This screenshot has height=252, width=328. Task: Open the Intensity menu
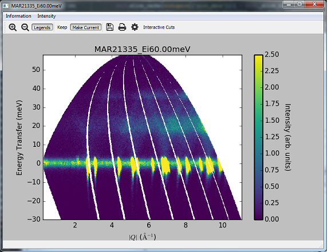pyautogui.click(x=46, y=16)
